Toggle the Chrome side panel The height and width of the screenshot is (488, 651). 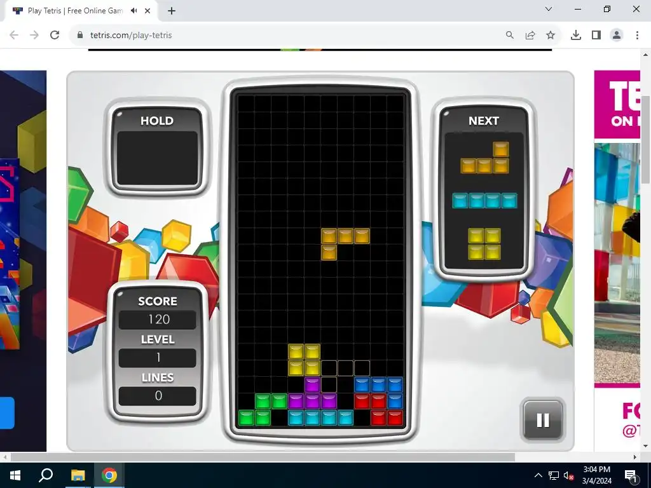coord(596,36)
